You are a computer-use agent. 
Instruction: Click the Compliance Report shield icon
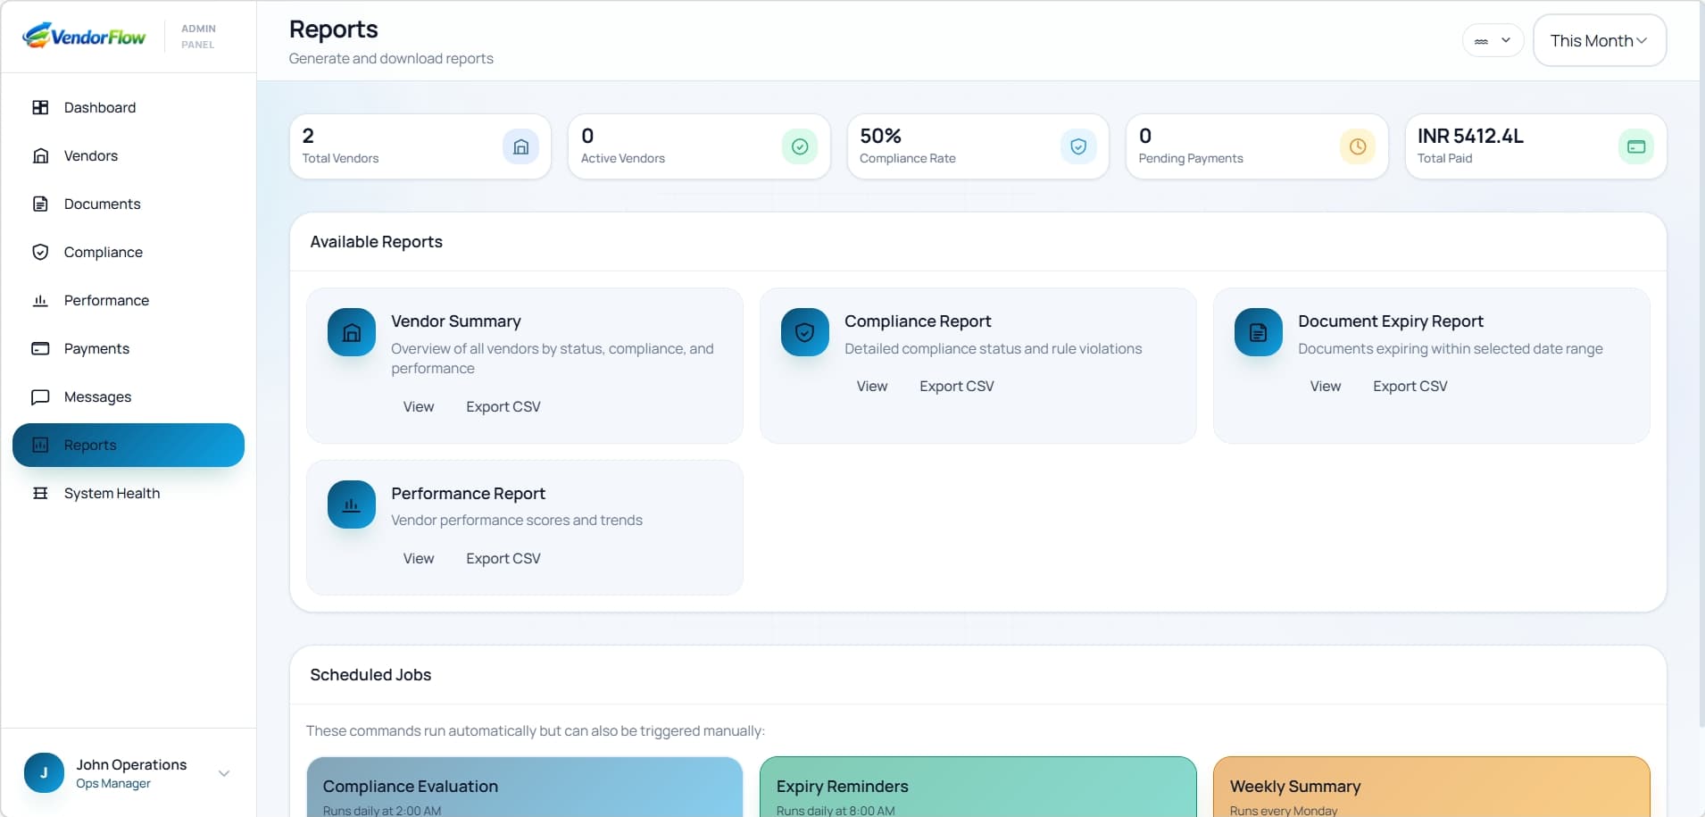[x=804, y=331]
